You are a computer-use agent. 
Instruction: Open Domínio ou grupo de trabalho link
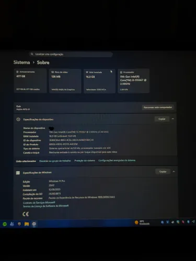[55, 161]
